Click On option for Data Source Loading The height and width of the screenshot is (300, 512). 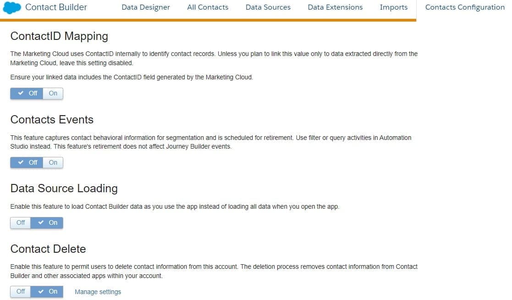point(47,223)
